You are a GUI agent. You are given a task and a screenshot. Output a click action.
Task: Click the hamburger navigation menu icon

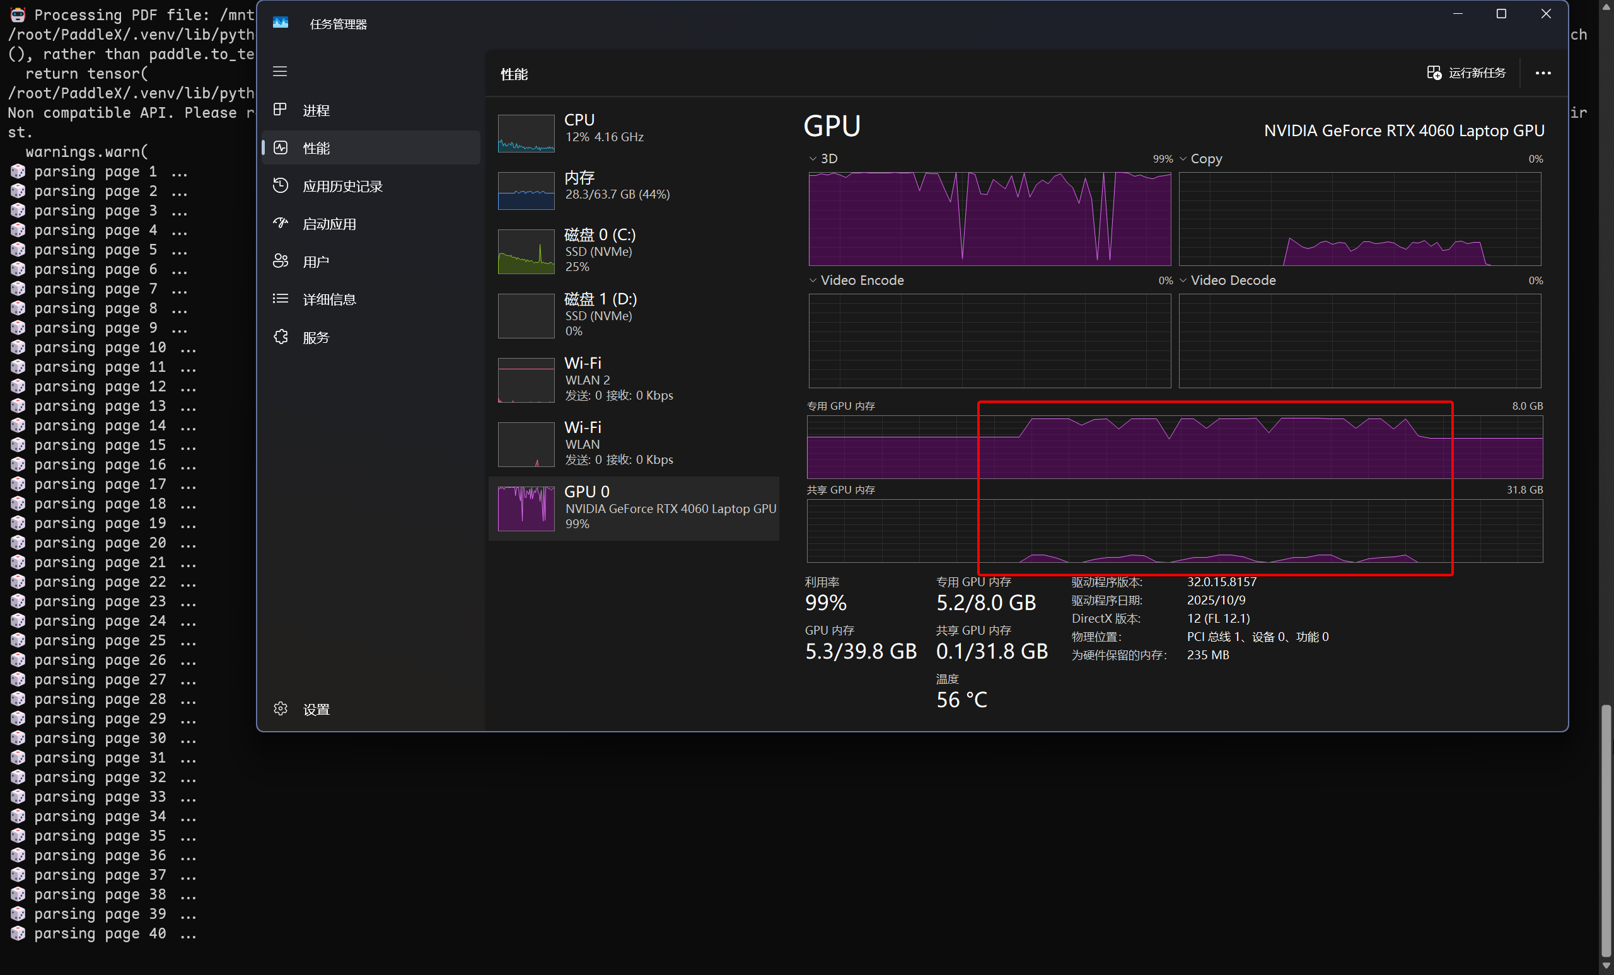click(x=280, y=71)
